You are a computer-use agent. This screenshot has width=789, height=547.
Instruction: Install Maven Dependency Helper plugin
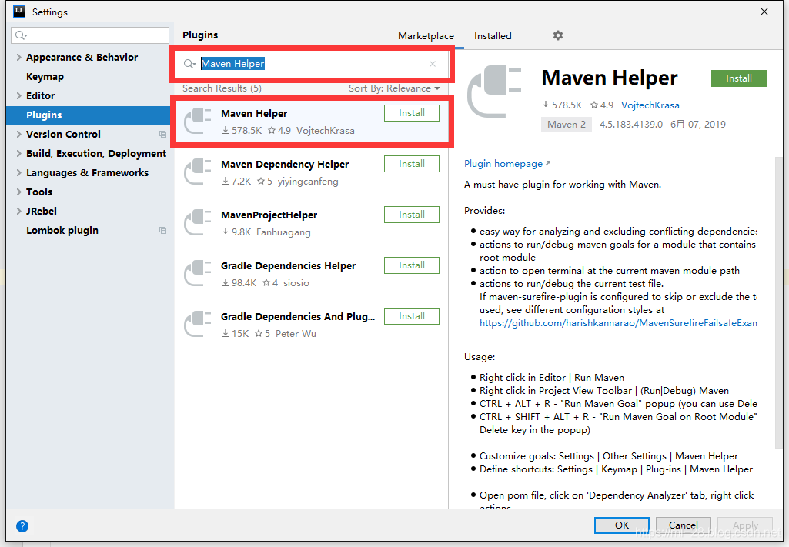pos(412,164)
